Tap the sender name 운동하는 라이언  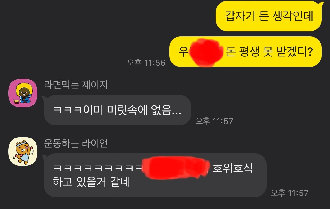tap(76, 143)
